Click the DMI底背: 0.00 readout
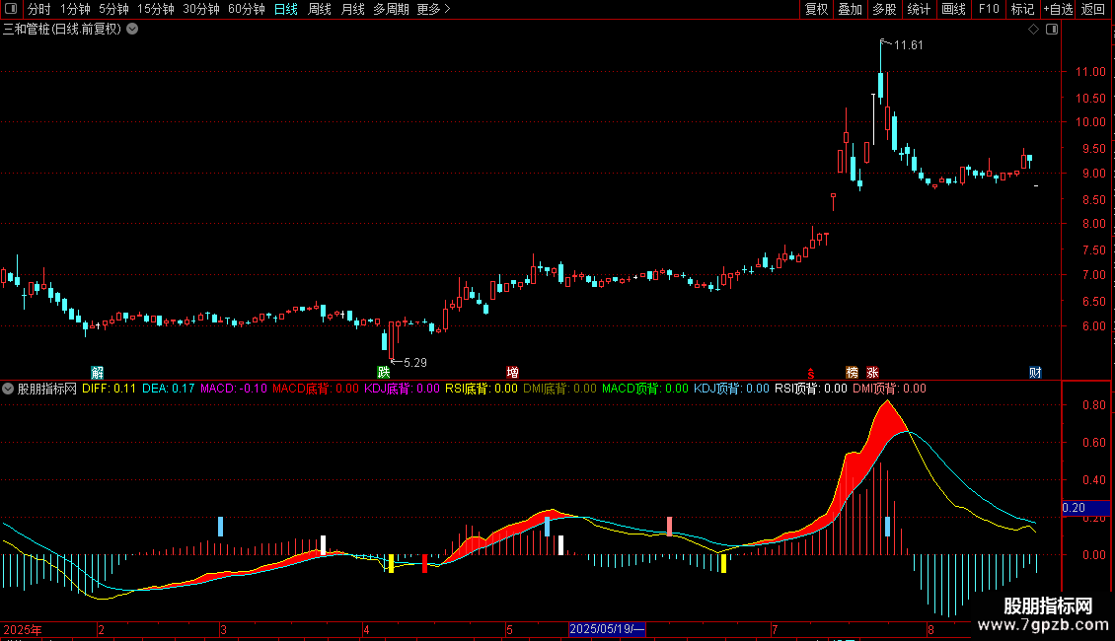1115x641 pixels. coord(559,389)
